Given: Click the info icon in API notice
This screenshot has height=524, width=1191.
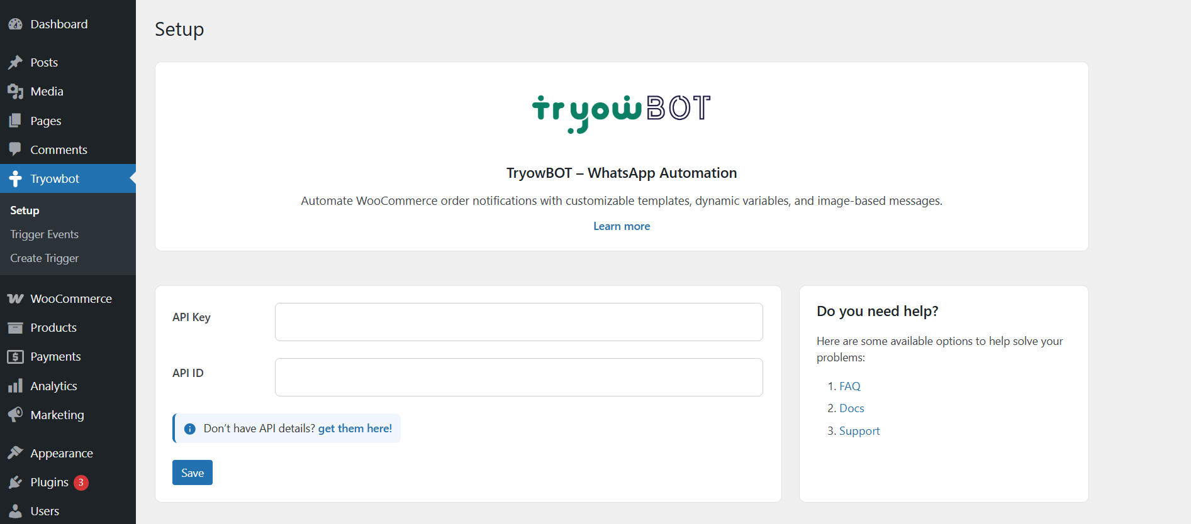Looking at the screenshot, I should pos(189,428).
